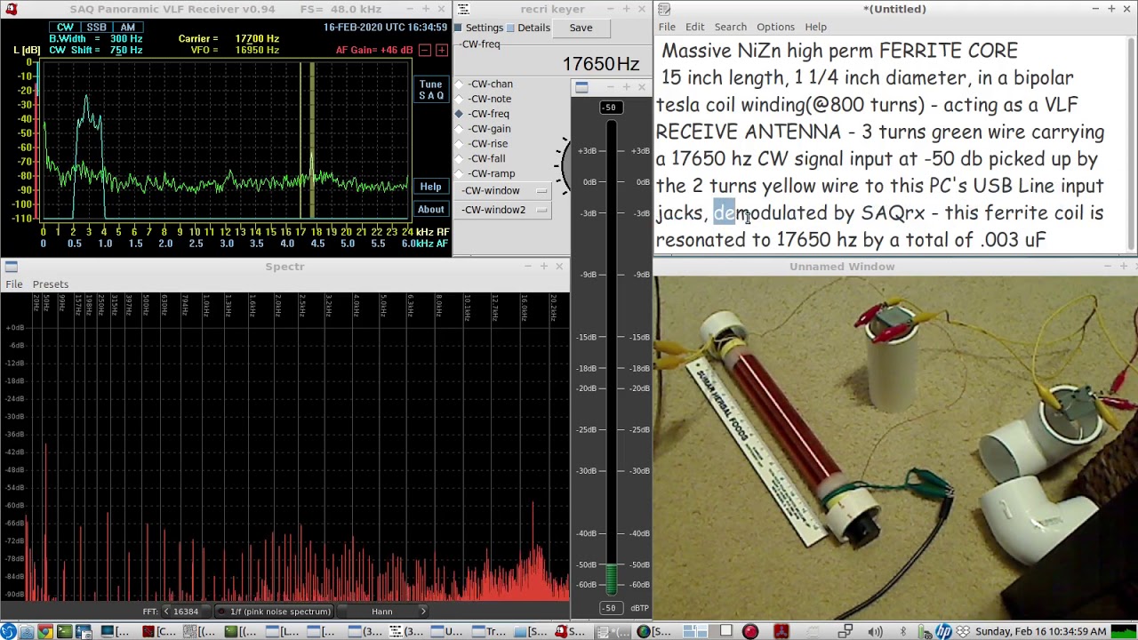Screen dimensions: 1138x640
Task: Decrease AF gain with the minus icon
Action: [x=425, y=50]
